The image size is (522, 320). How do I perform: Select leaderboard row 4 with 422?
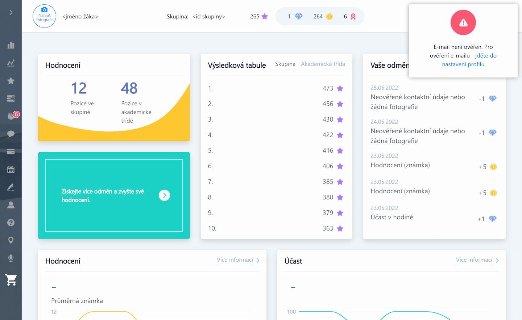click(x=276, y=135)
